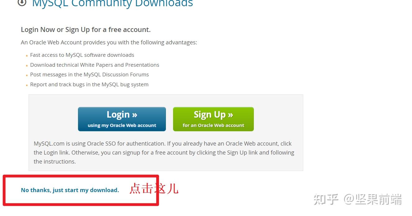Click 'for an Oracle Web account' subtitle
Screen dimensions: 412x216
[213, 125]
